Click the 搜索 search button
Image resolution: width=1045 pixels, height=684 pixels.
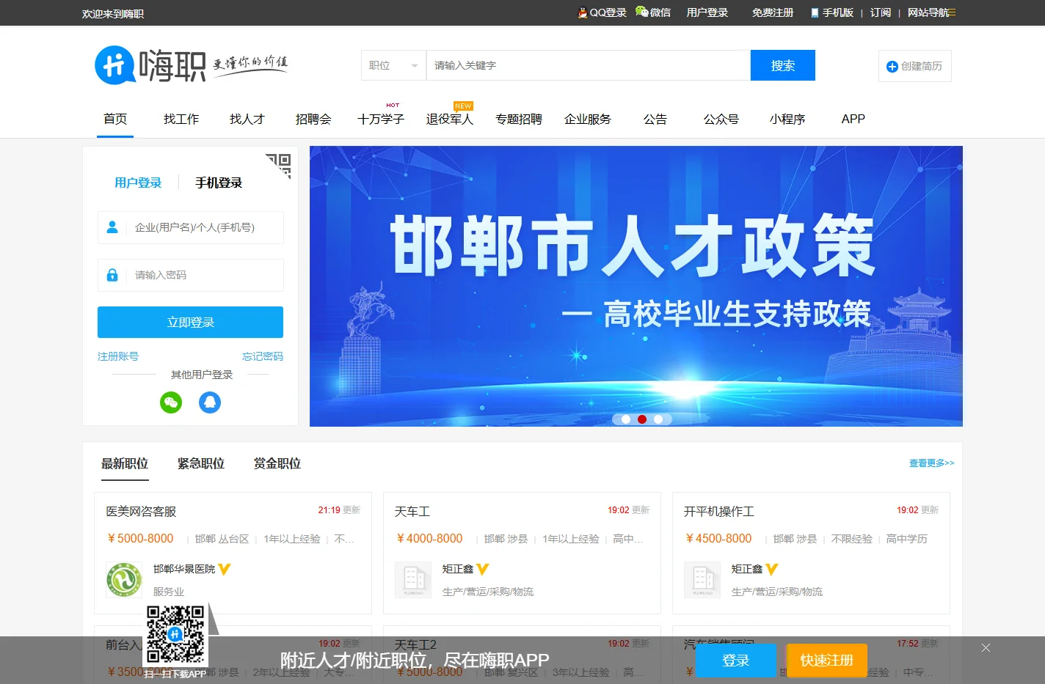(x=783, y=65)
